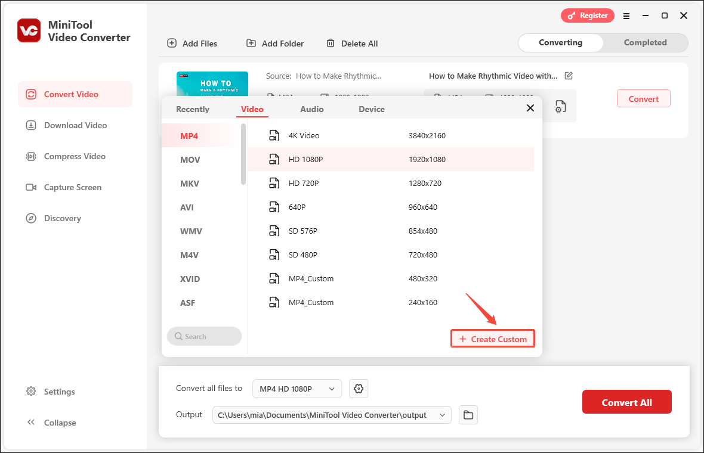Image resolution: width=704 pixels, height=453 pixels.
Task: Click the Convert All button
Action: click(x=627, y=402)
